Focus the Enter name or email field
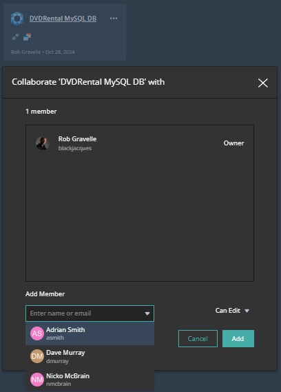This screenshot has width=281, height=392. pos(90,313)
